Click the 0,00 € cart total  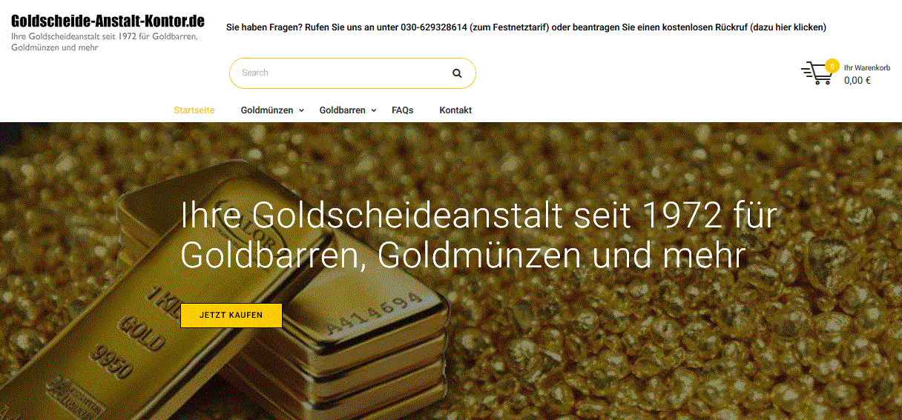pos(857,81)
